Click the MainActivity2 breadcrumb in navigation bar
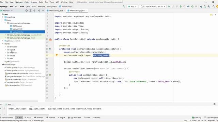Viewport: 218px width, 122px height. click(x=66, y=6)
